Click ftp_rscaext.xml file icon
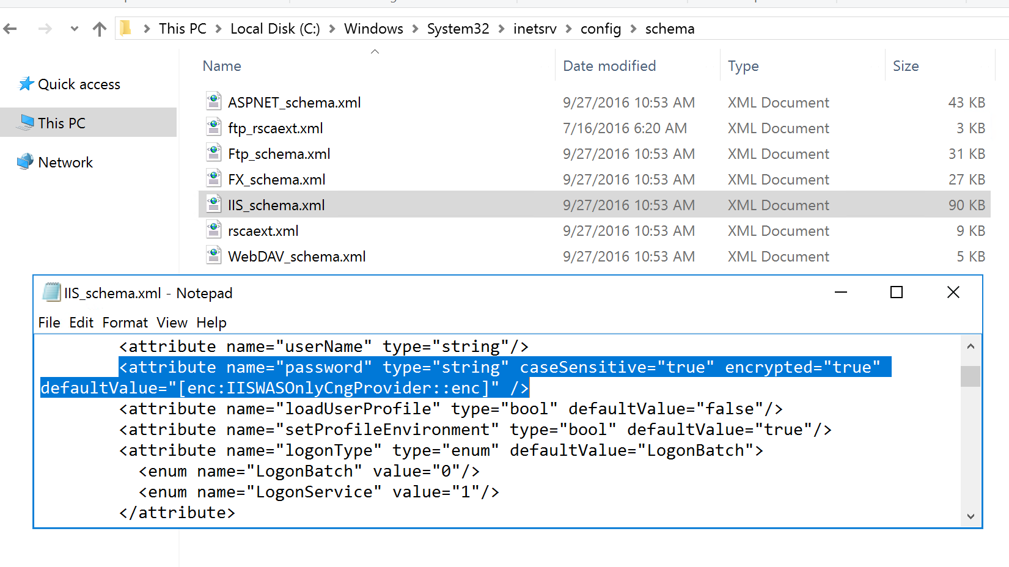 (213, 126)
